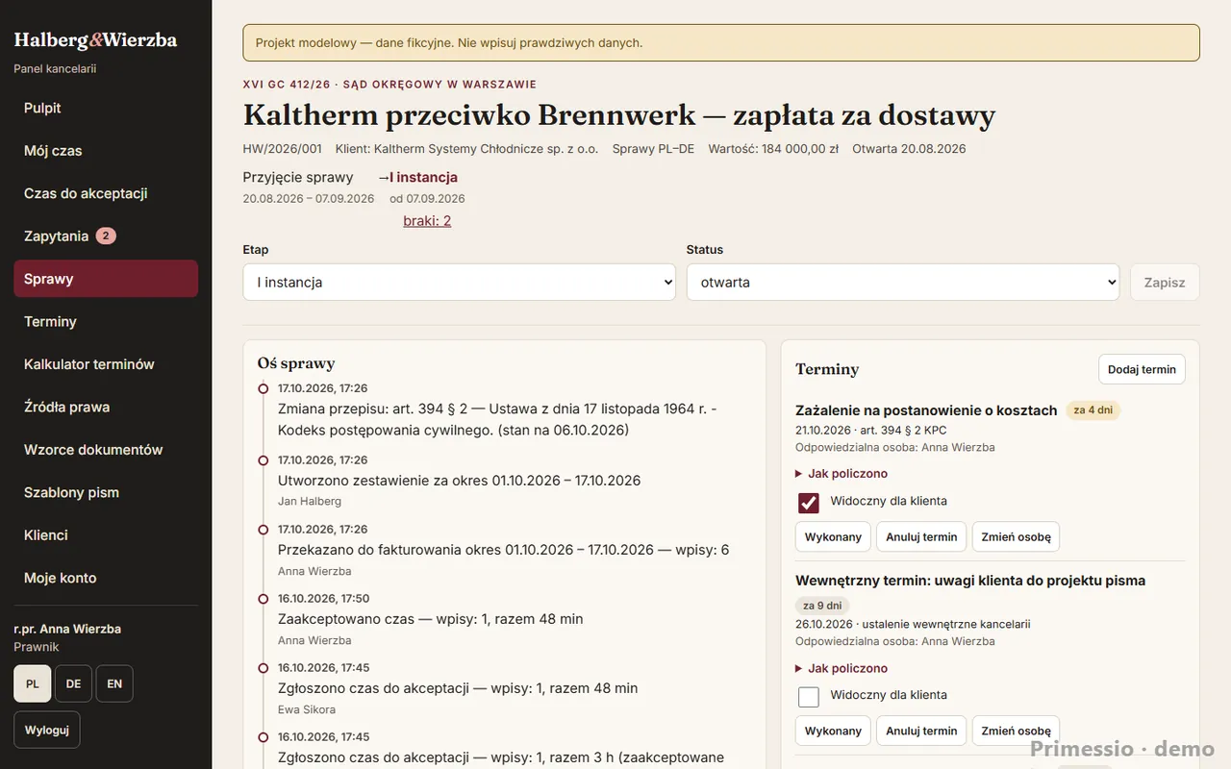Click the '→I instancja' stage label
The image size is (1231, 769).
[x=417, y=177]
